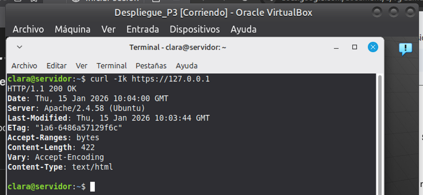Minimize the Terminal window
This screenshot has height=195, width=423.
coord(336,47)
